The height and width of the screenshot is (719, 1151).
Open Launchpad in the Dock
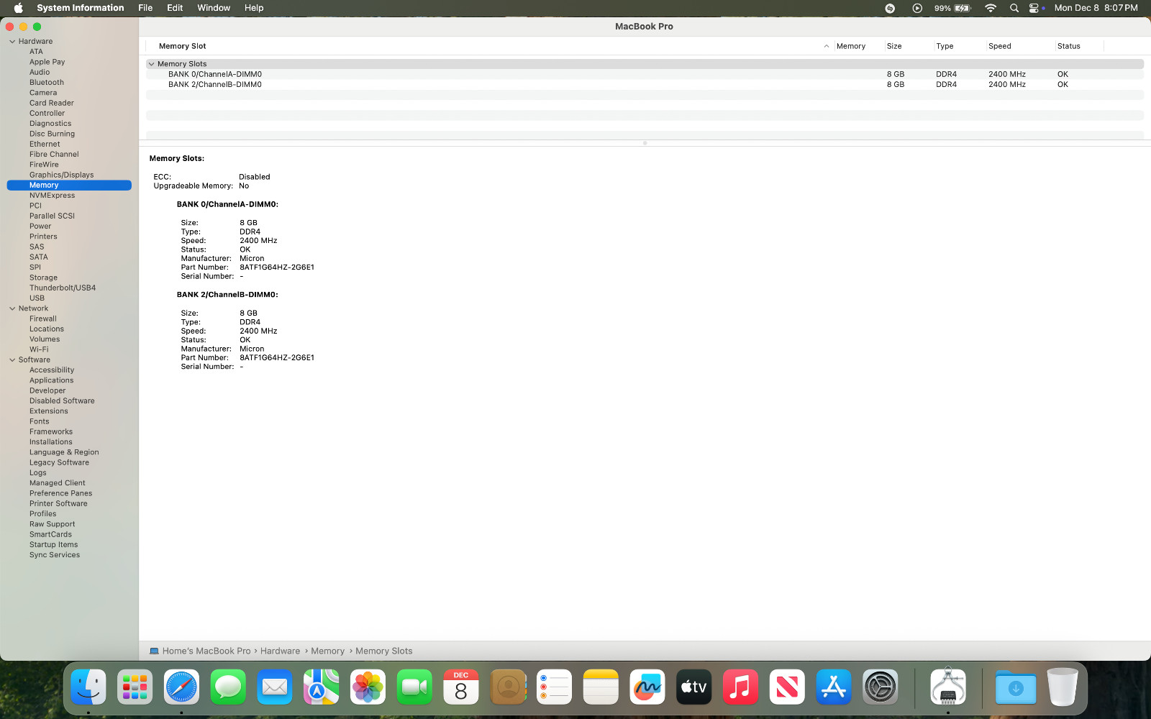pyautogui.click(x=135, y=687)
